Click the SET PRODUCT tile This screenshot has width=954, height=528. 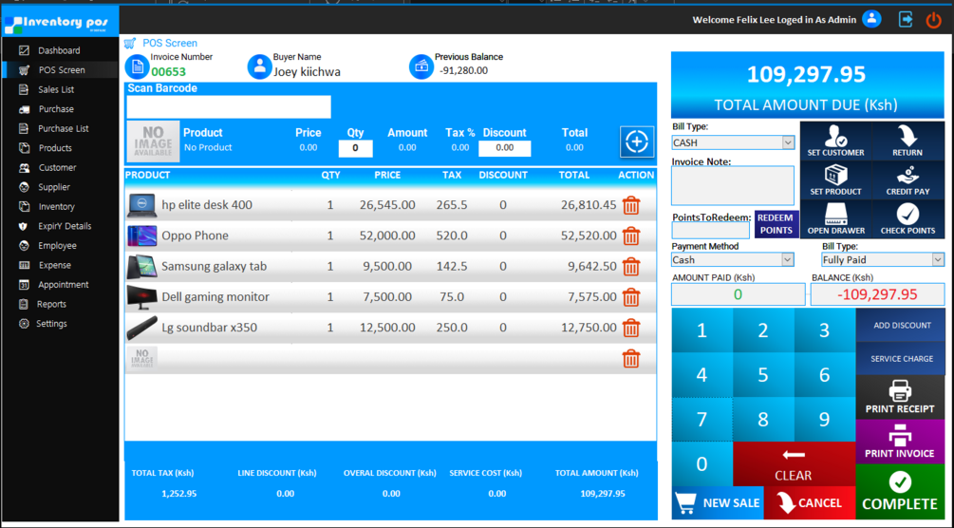[x=835, y=179]
